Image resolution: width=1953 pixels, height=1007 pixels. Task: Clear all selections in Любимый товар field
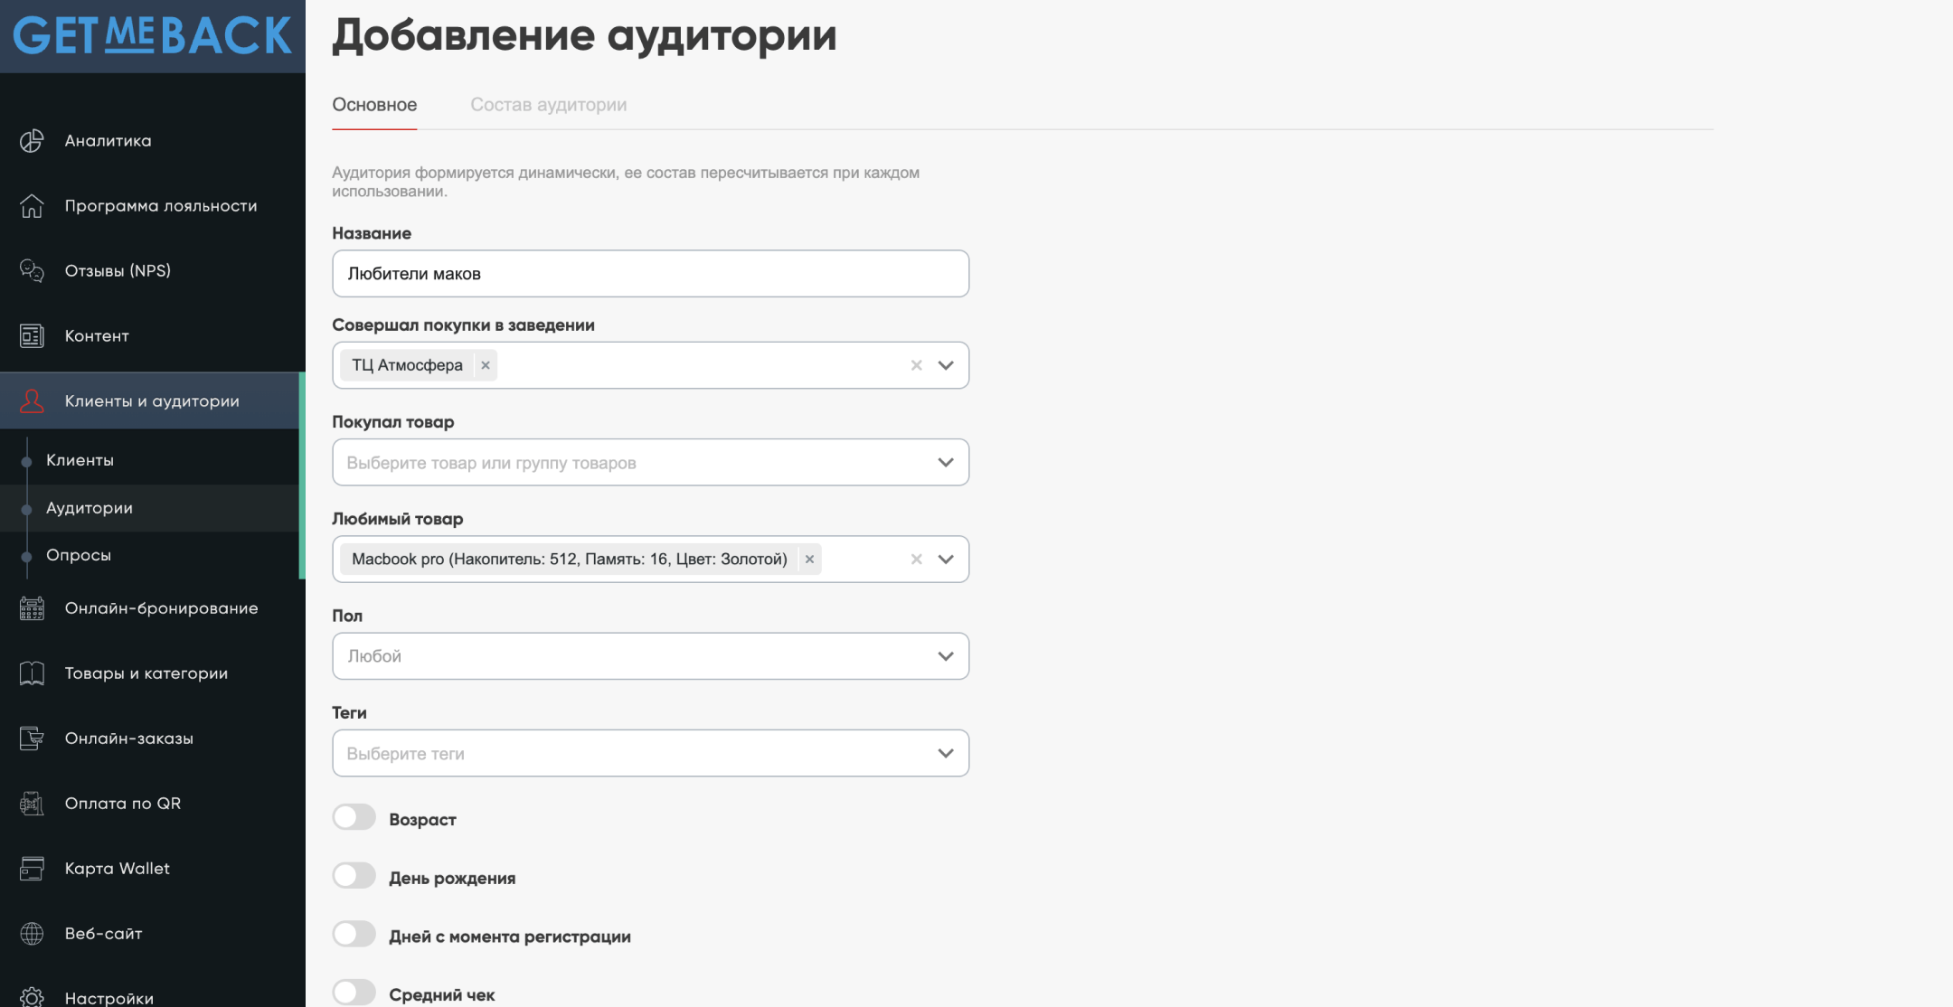tap(916, 560)
